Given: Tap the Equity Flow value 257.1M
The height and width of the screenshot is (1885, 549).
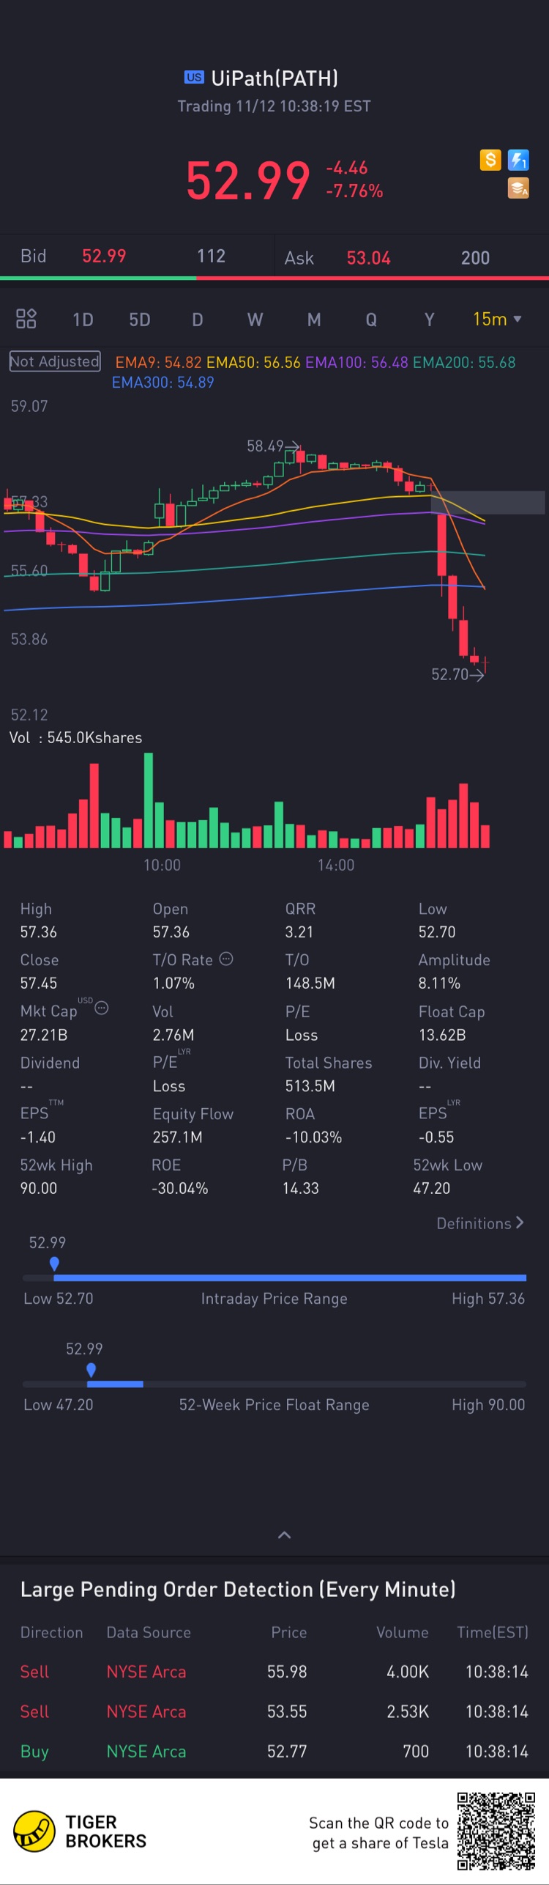Looking at the screenshot, I should (x=177, y=1137).
